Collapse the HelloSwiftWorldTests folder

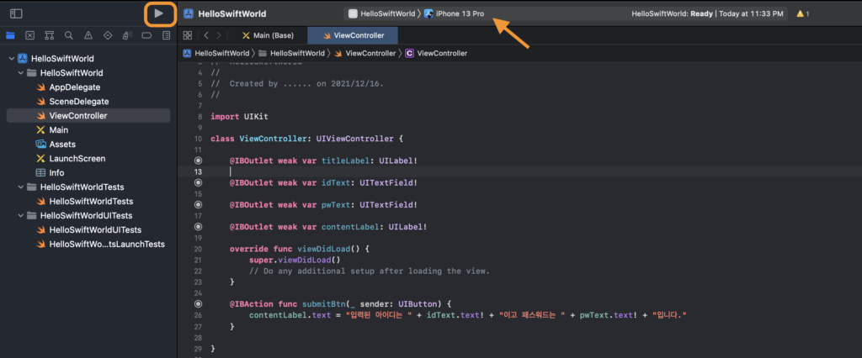coord(20,187)
